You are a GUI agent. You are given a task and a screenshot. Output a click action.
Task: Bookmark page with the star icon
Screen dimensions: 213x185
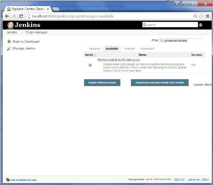click(x=201, y=16)
